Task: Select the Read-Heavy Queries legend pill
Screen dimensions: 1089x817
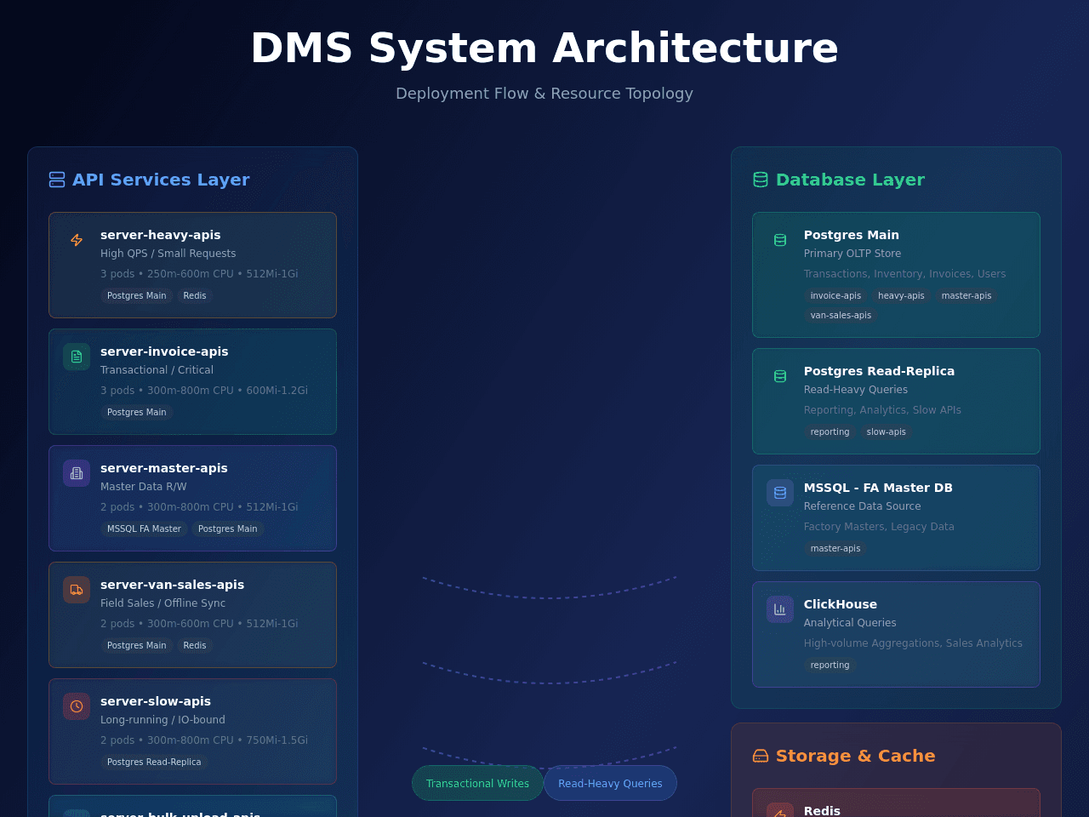Action: tap(610, 783)
